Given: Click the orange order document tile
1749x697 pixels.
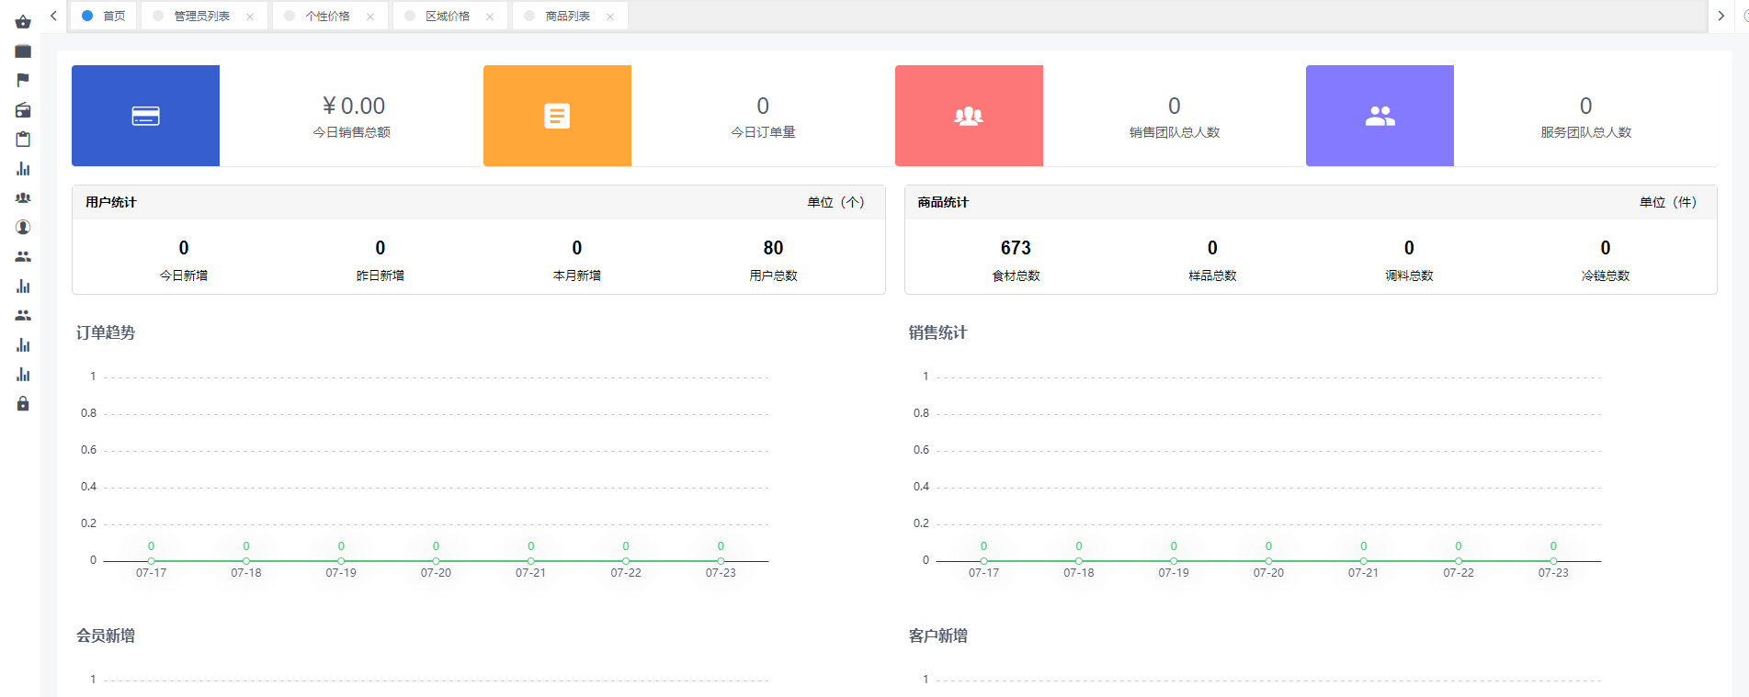Looking at the screenshot, I should [x=557, y=116].
